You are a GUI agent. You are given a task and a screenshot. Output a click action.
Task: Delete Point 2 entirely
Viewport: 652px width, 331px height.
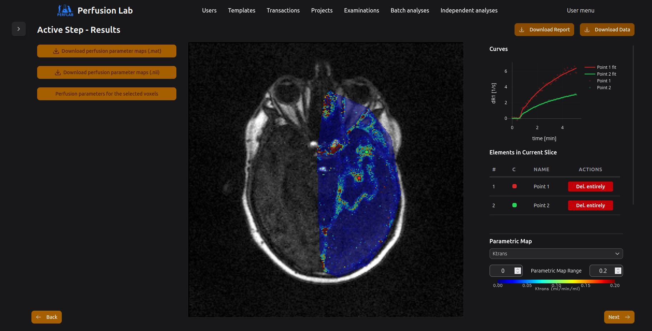[590, 205]
